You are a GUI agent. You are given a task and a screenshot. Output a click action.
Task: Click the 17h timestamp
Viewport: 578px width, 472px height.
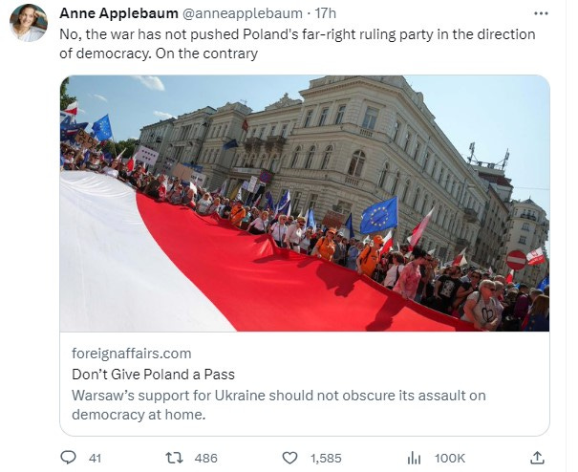(325, 13)
